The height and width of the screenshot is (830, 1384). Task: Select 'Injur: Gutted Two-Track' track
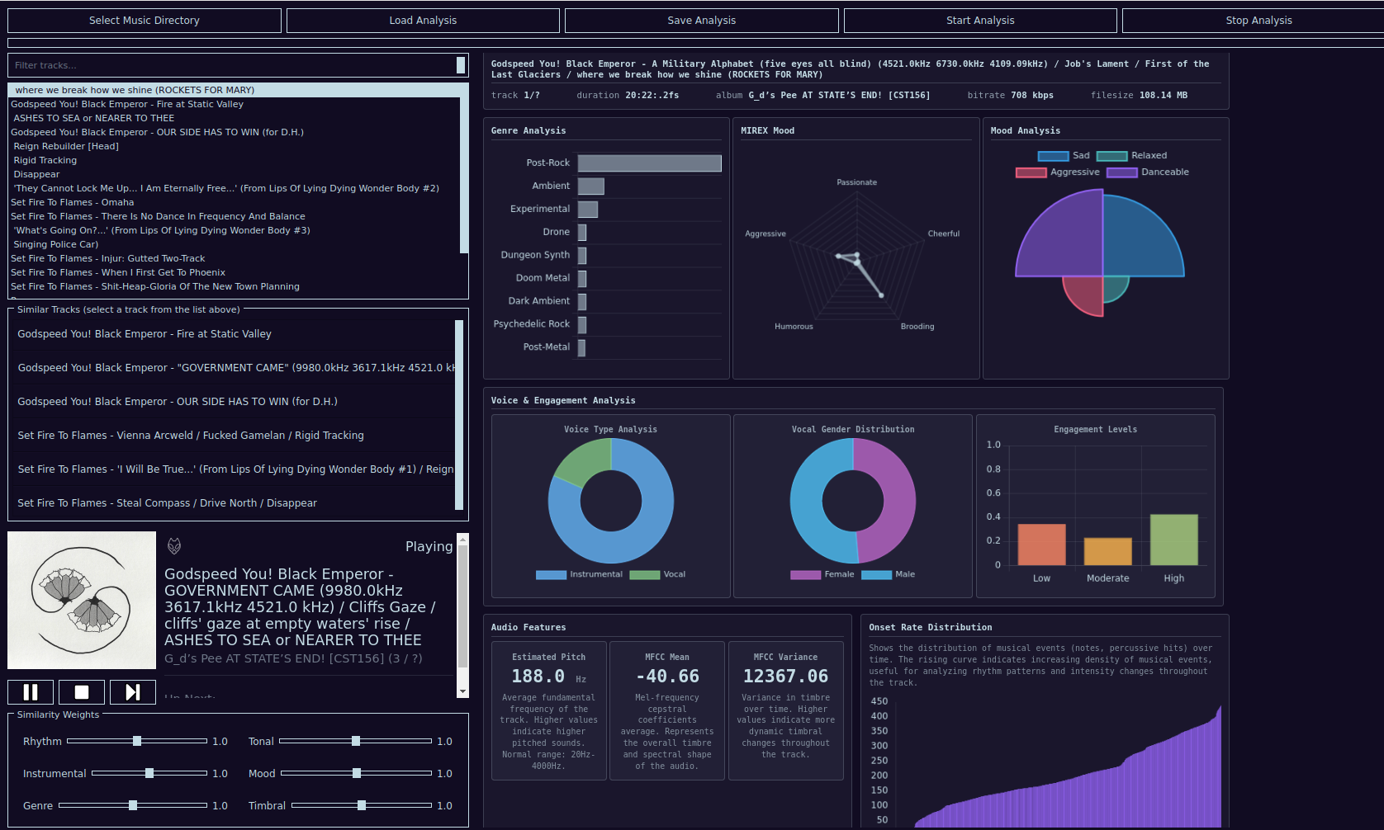[234, 258]
